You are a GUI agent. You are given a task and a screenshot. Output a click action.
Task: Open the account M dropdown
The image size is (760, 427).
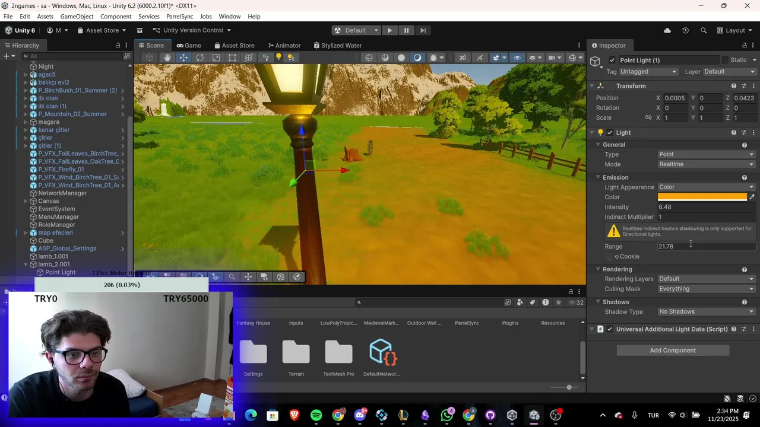coord(58,30)
